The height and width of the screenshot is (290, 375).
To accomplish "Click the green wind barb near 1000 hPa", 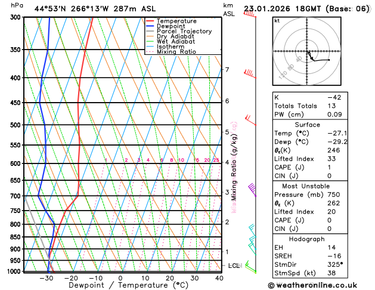I will pos(250,267).
